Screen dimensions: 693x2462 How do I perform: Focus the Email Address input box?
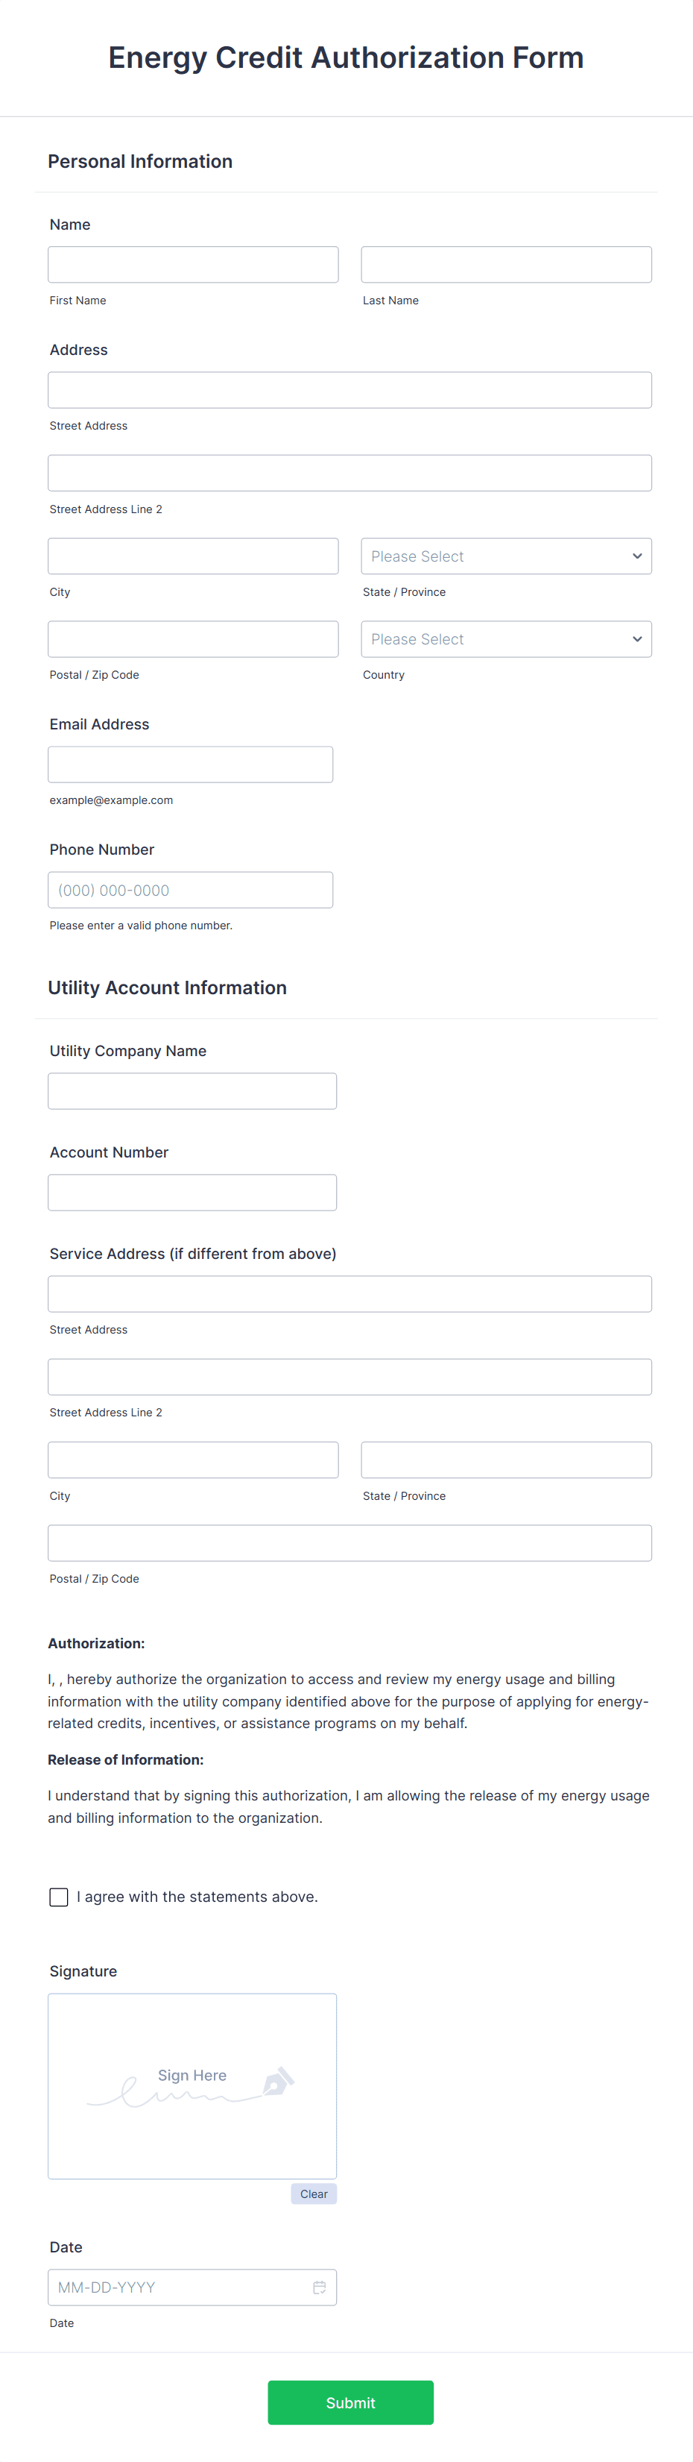pos(190,764)
